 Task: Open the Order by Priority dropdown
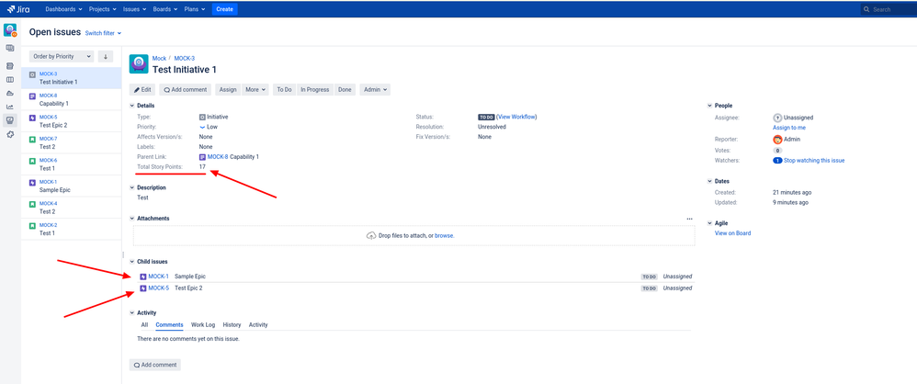pos(61,56)
